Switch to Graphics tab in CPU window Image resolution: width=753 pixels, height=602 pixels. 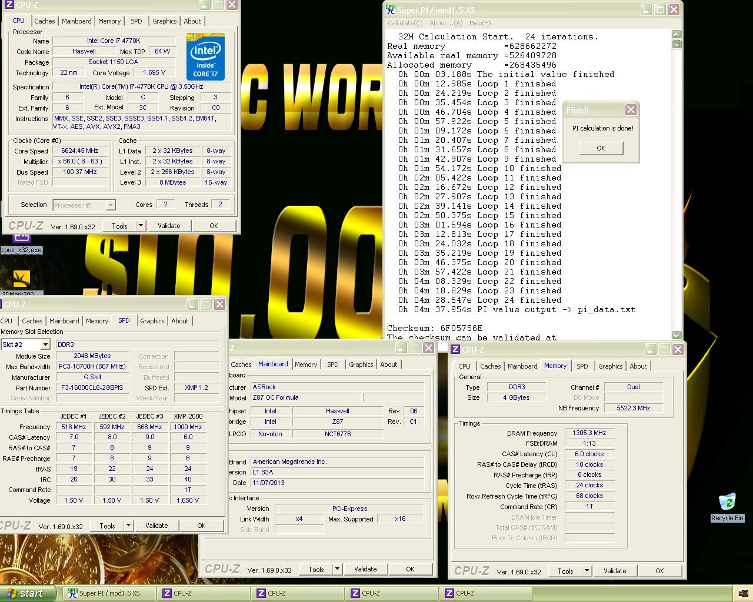coord(165,21)
